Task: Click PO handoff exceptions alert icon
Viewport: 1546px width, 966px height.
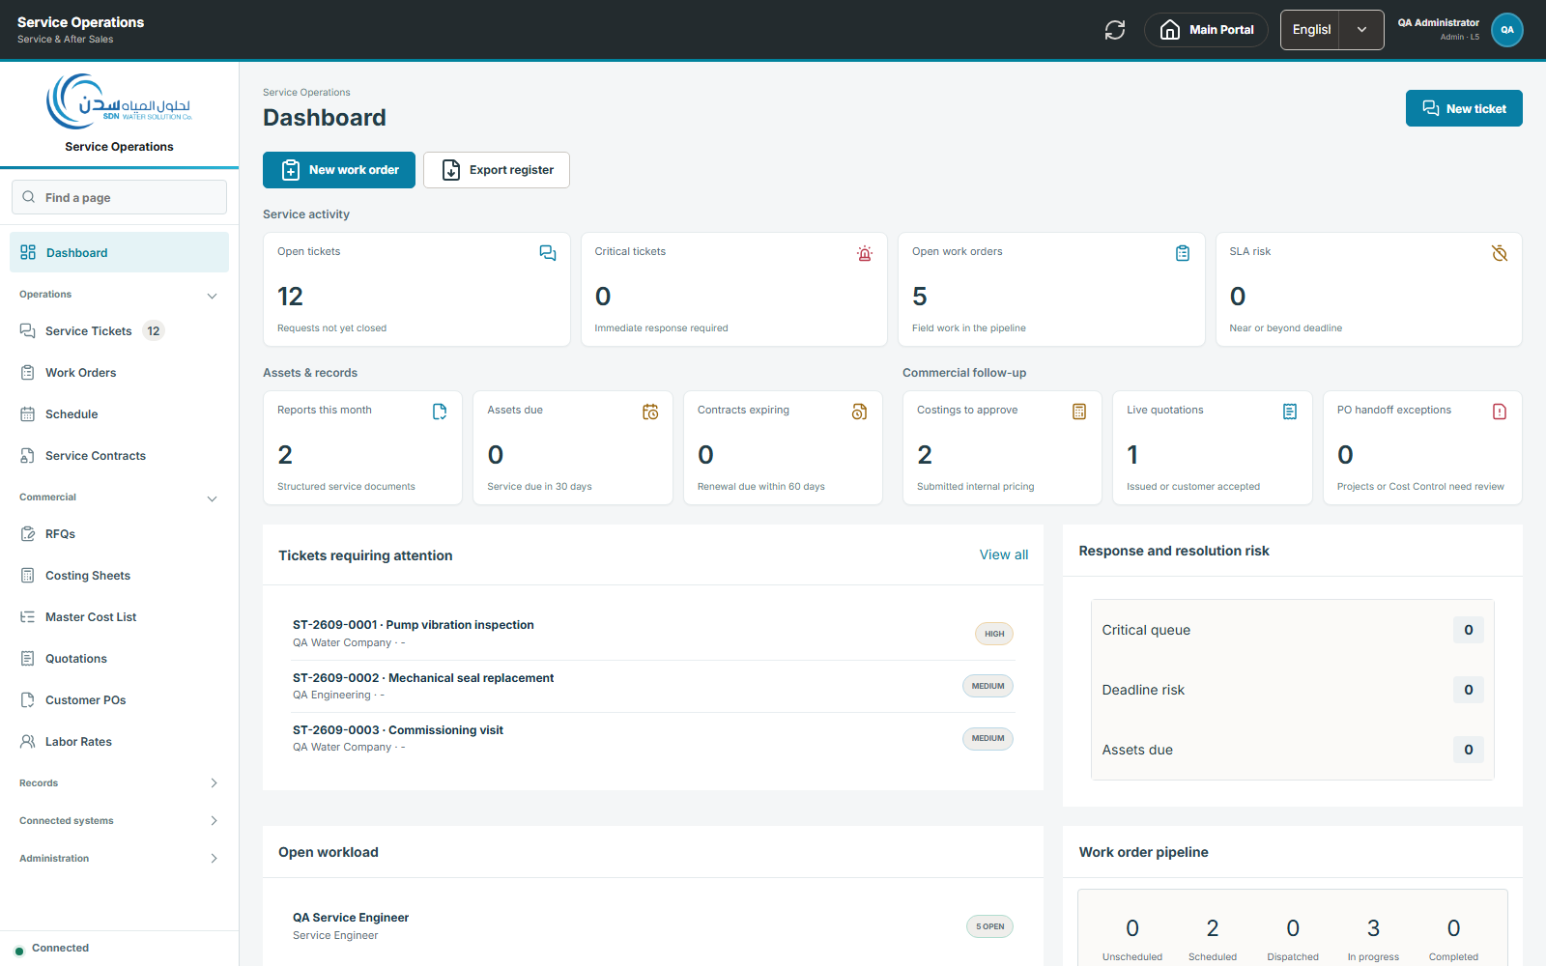Action: coord(1500,412)
